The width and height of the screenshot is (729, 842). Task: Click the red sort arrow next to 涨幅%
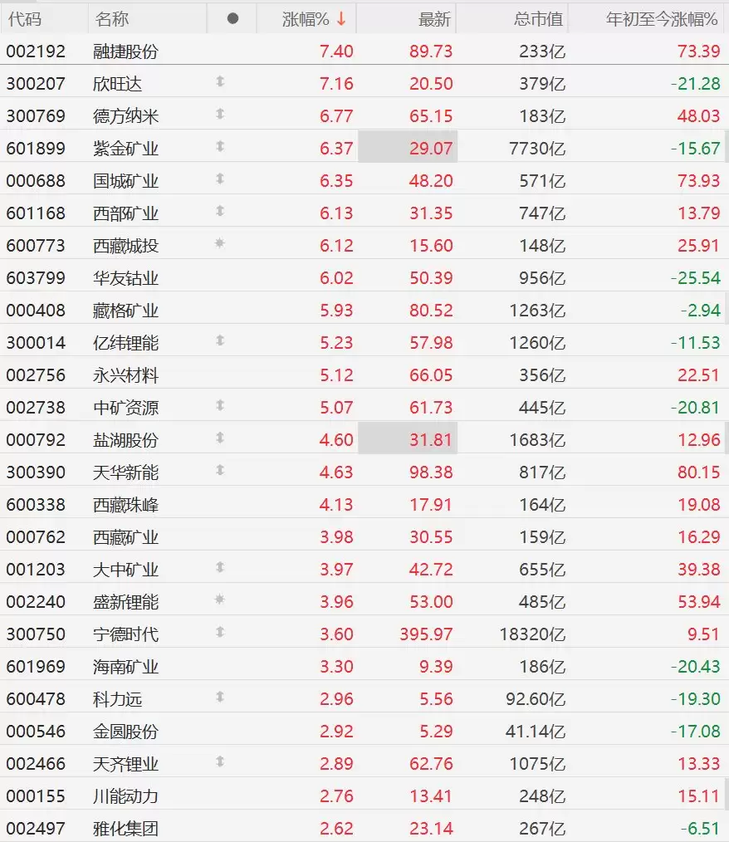(x=341, y=19)
